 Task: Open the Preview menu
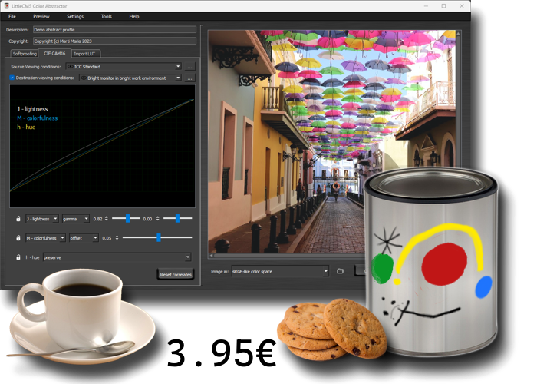click(x=41, y=16)
